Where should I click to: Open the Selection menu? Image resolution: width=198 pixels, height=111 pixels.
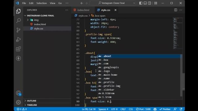(41, 3)
